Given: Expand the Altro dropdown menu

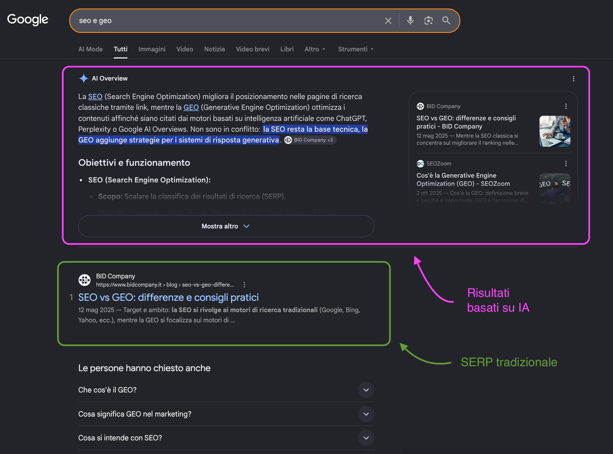Looking at the screenshot, I should [315, 49].
